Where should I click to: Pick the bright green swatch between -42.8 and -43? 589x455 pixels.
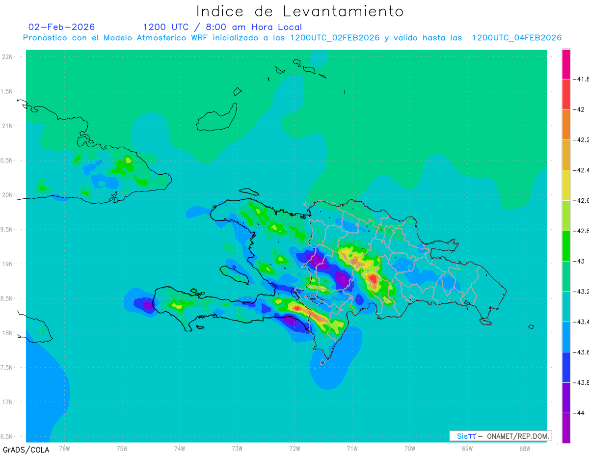[566, 246]
